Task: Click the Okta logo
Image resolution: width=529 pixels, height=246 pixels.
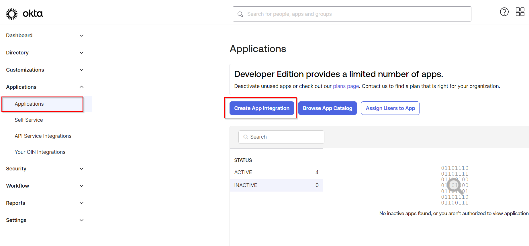Action: (x=24, y=14)
